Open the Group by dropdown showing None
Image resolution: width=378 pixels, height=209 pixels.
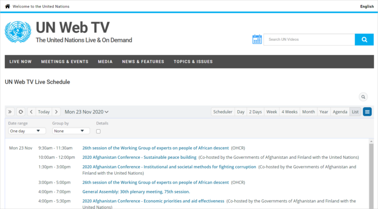coord(71,131)
